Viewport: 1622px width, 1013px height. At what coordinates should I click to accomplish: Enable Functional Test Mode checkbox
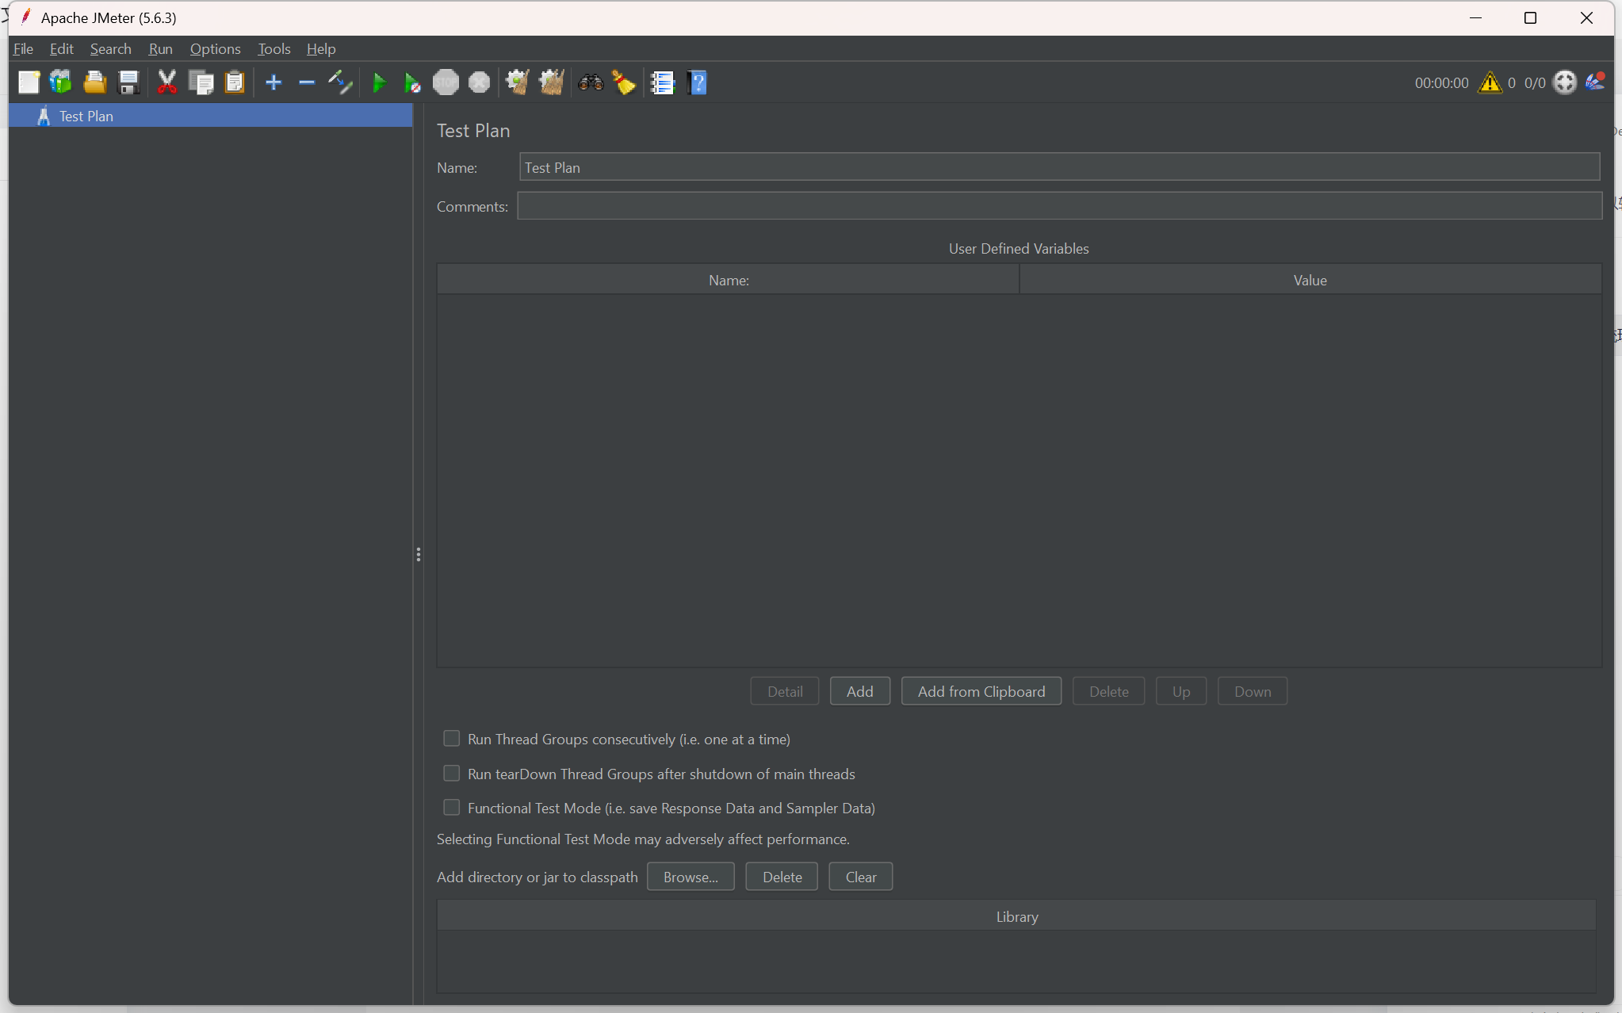[451, 808]
